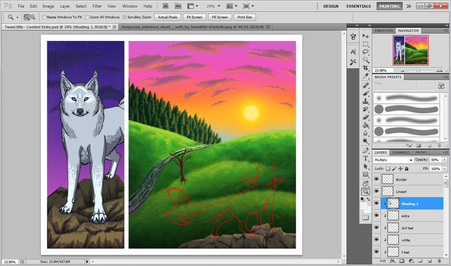
Task: Open the Fill slider arrow
Action: [x=445, y=169]
